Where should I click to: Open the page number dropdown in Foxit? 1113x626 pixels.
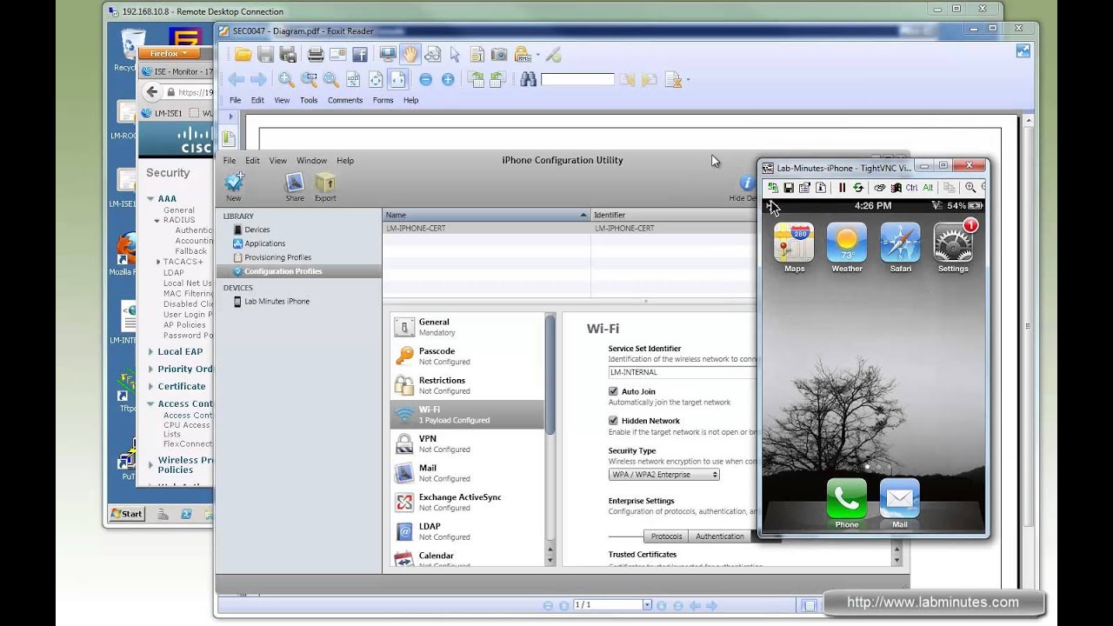click(647, 604)
